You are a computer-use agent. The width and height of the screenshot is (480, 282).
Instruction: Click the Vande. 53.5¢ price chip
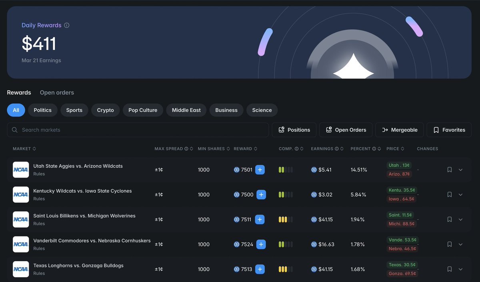(402, 240)
